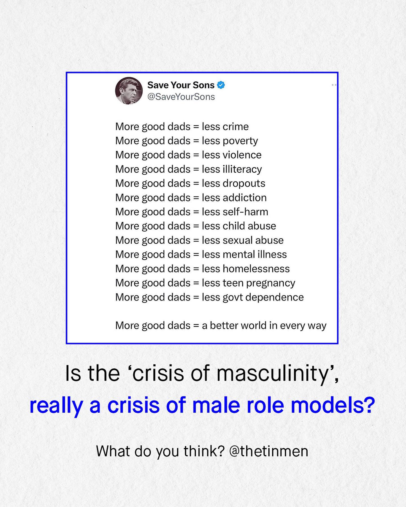406x507 pixels.
Task: Select the "less mental illness" line
Action: click(x=201, y=254)
